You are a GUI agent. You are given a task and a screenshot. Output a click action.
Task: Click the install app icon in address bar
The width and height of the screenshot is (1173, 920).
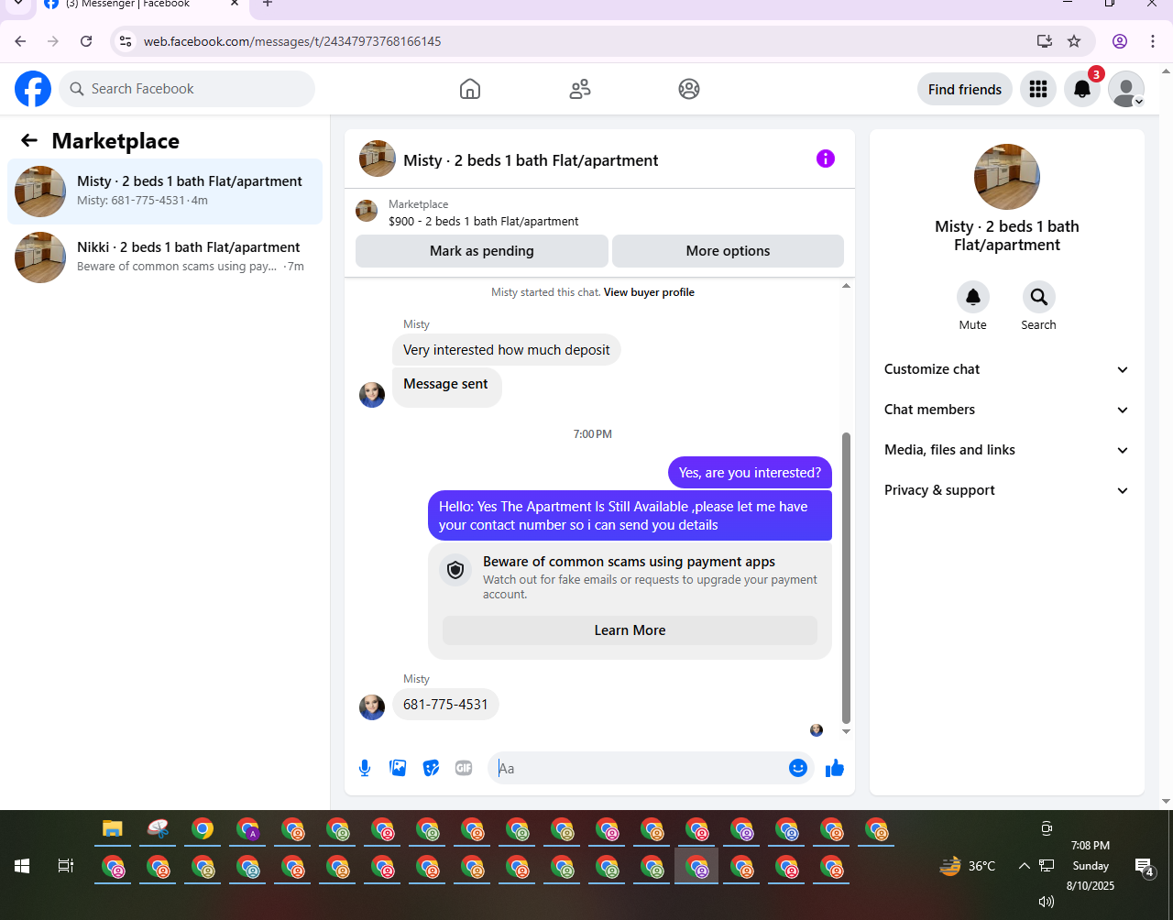pyautogui.click(x=1044, y=41)
